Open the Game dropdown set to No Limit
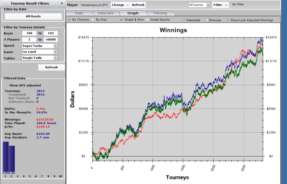Image resolution: width=287 pixels, height=184 pixels. pos(40,52)
